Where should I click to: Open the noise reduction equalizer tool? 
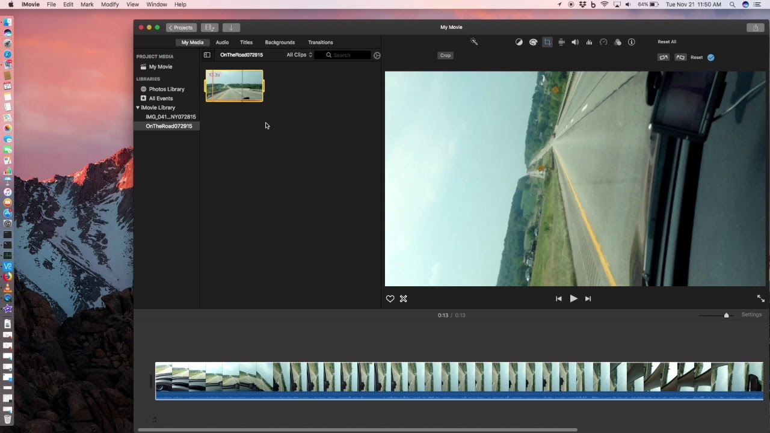[x=589, y=42]
